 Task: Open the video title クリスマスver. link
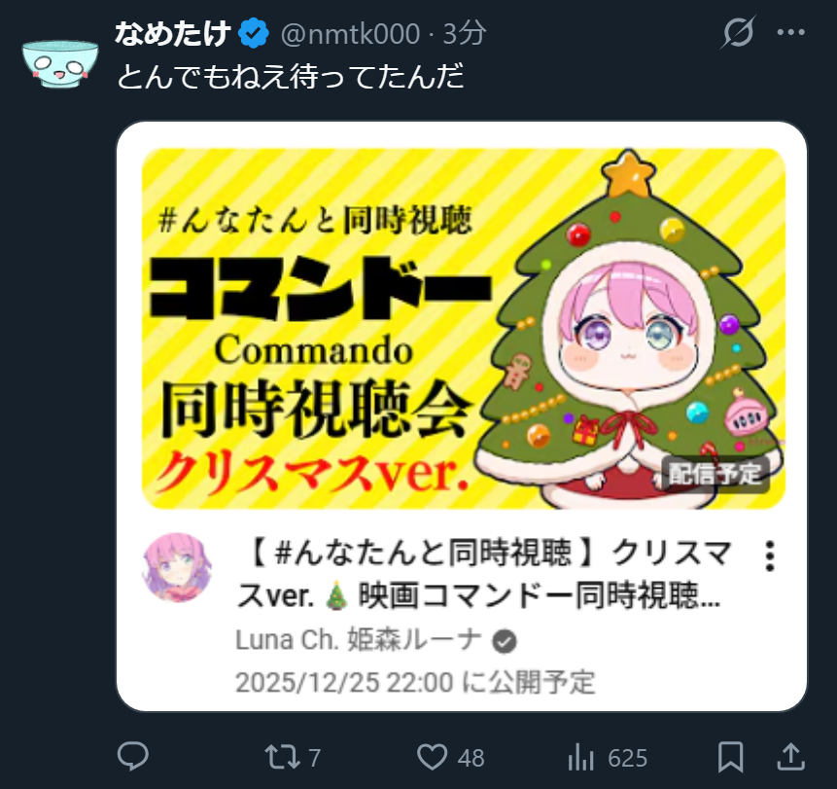[x=484, y=574]
